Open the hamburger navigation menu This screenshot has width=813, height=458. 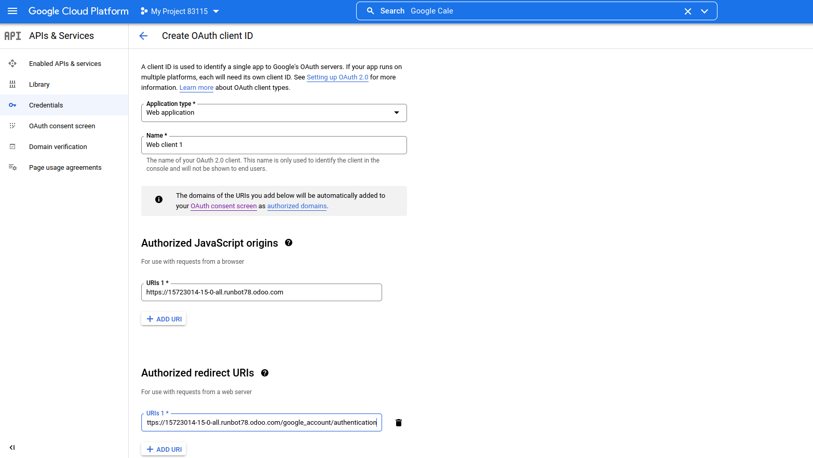pyautogui.click(x=12, y=11)
